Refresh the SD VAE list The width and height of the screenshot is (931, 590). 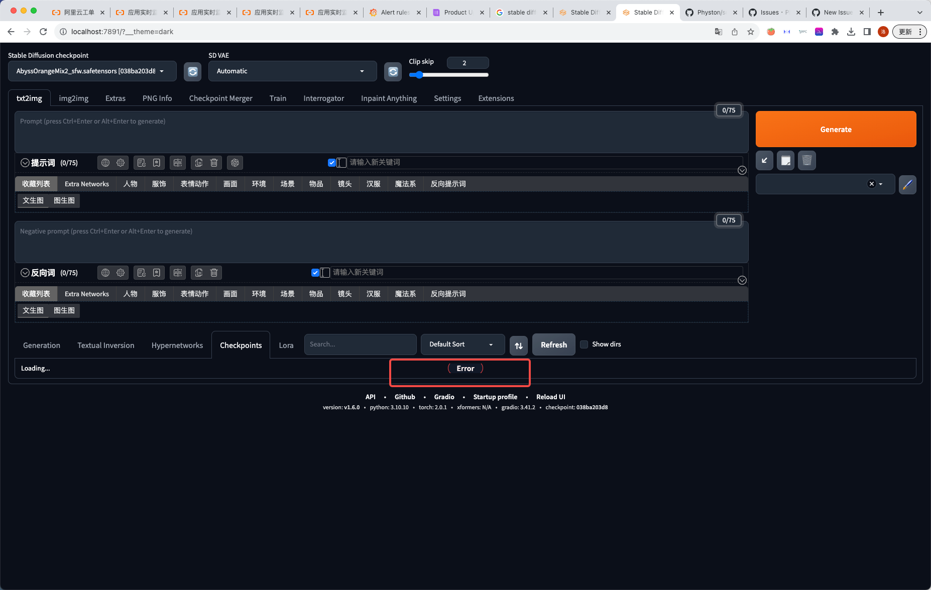click(x=393, y=71)
